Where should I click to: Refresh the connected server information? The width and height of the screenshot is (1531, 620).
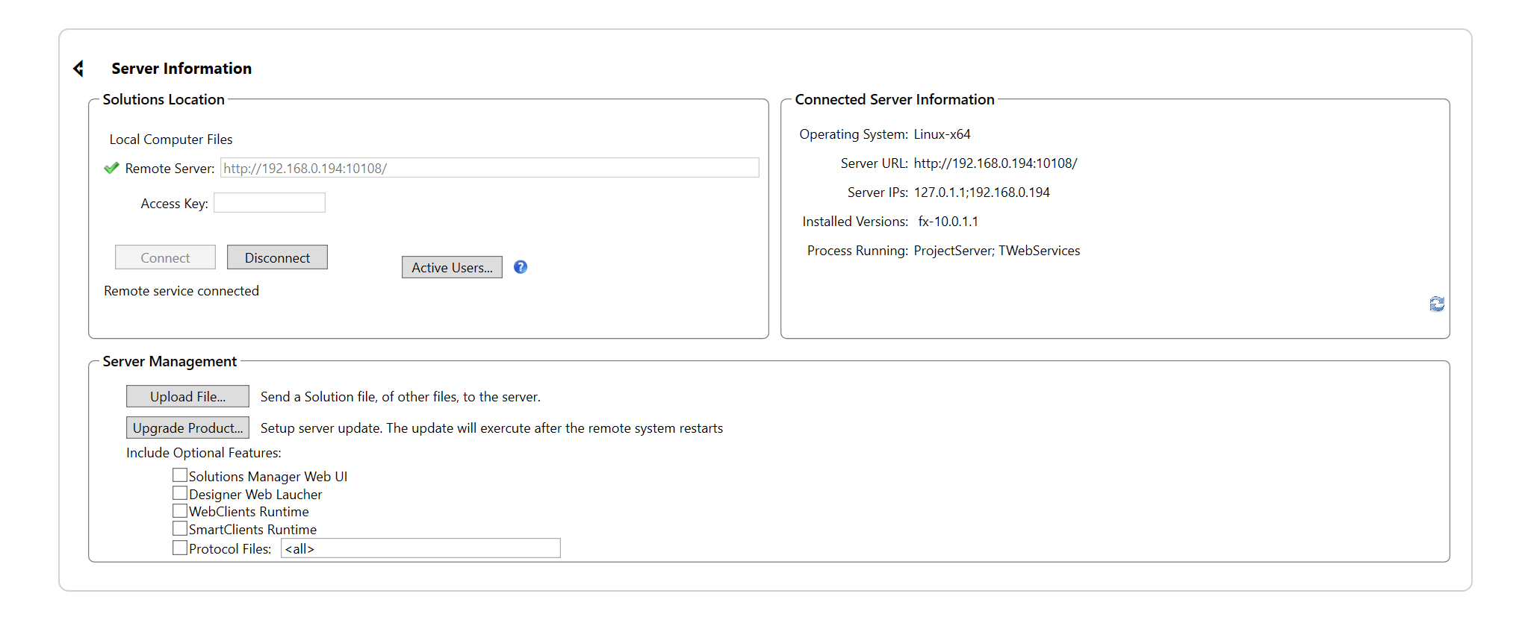coord(1436,304)
